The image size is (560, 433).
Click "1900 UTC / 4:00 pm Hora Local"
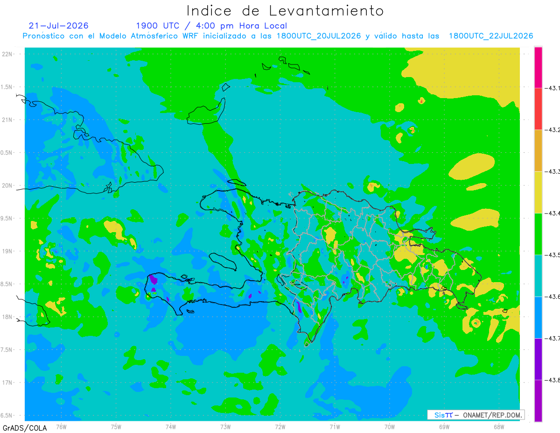pyautogui.click(x=211, y=26)
